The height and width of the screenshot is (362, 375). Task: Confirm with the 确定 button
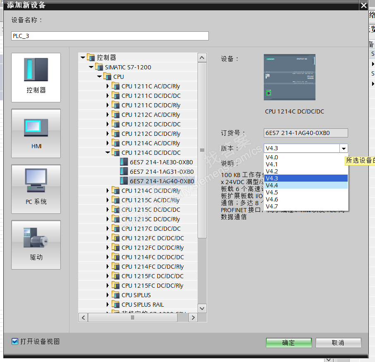[x=289, y=343]
